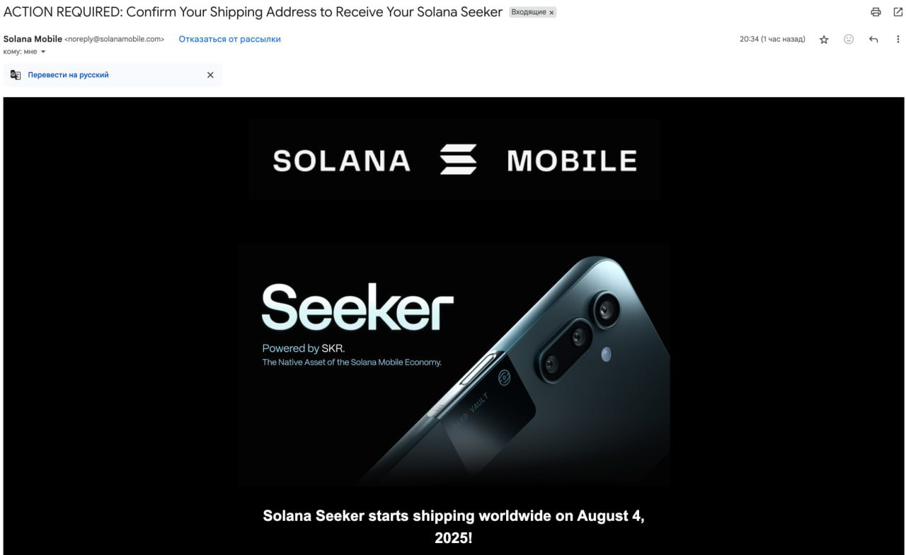Screen dimensions: 906x555
Task: Reply to the message with the arrow icon
Action: 873,40
